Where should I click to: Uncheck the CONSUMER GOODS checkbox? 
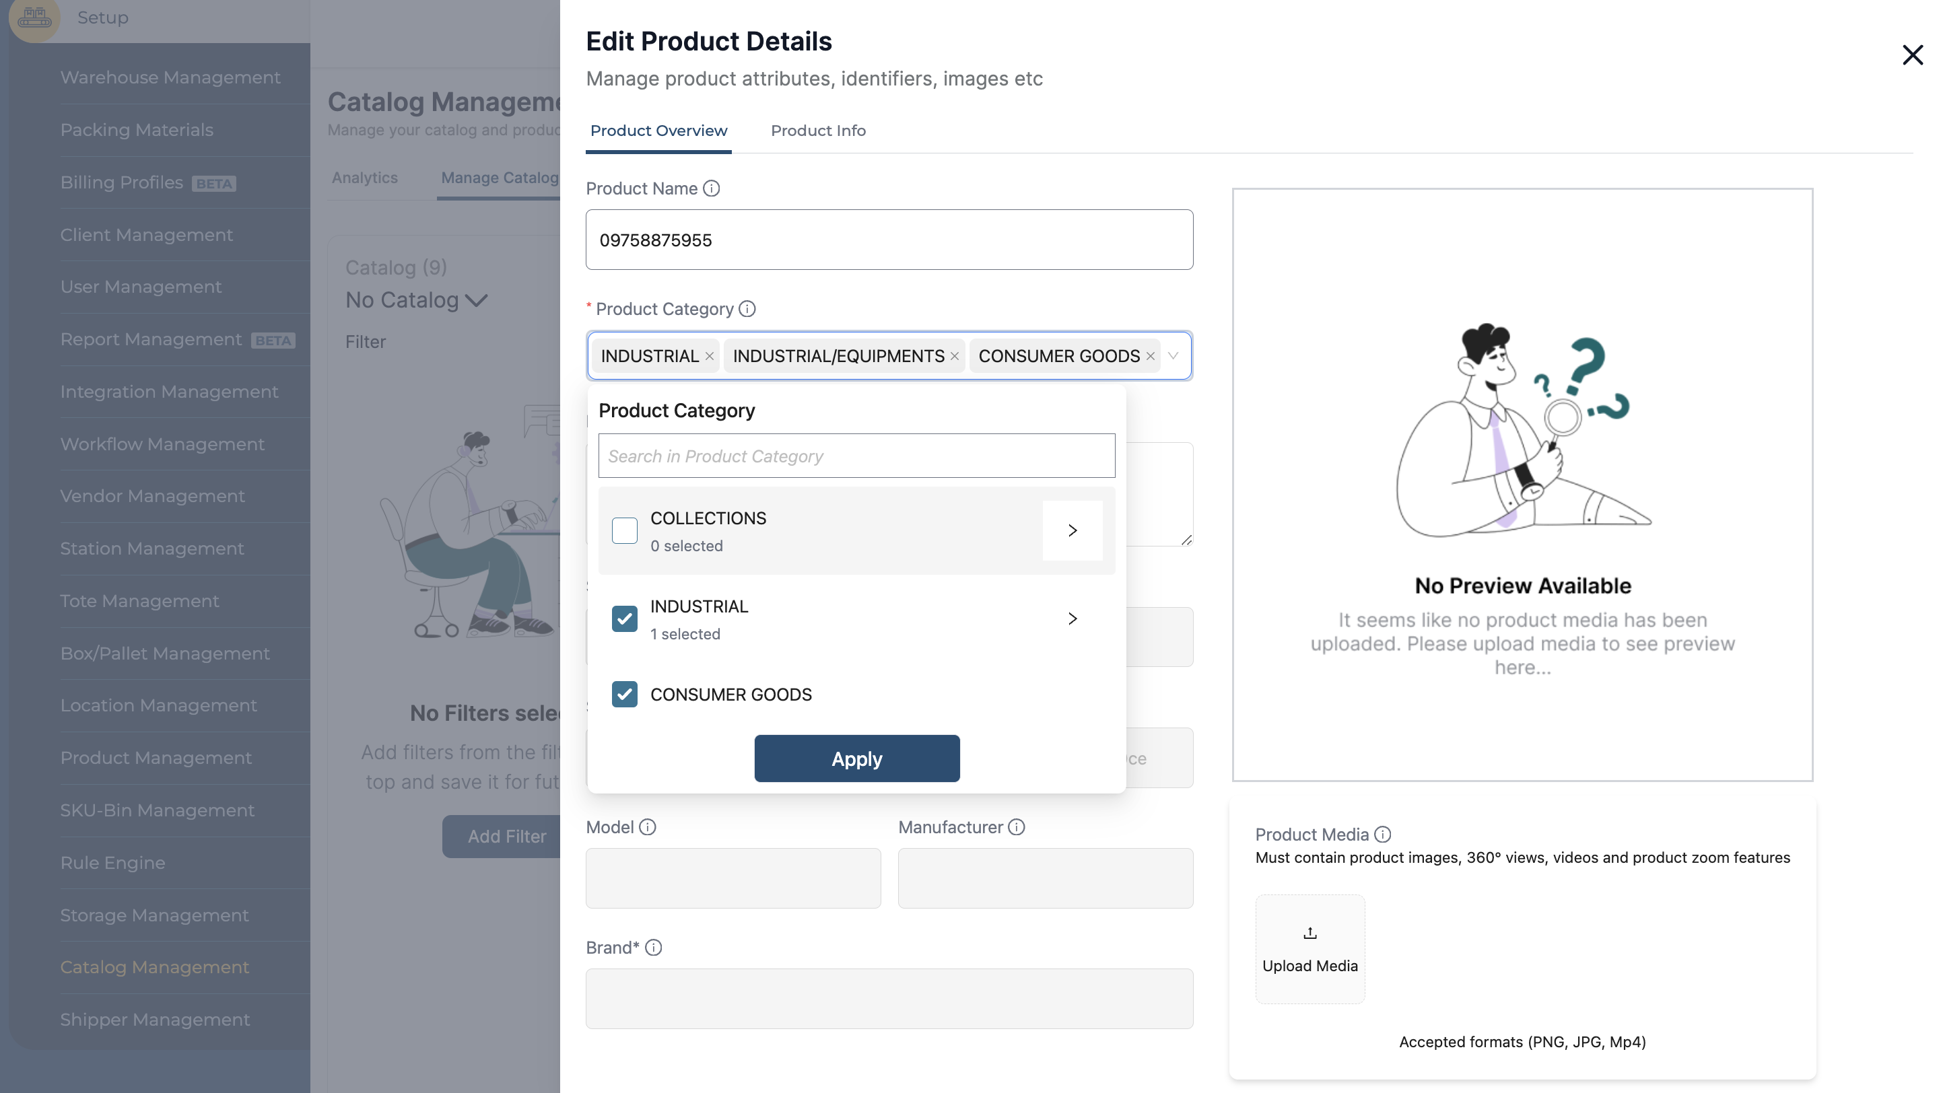pyautogui.click(x=624, y=695)
